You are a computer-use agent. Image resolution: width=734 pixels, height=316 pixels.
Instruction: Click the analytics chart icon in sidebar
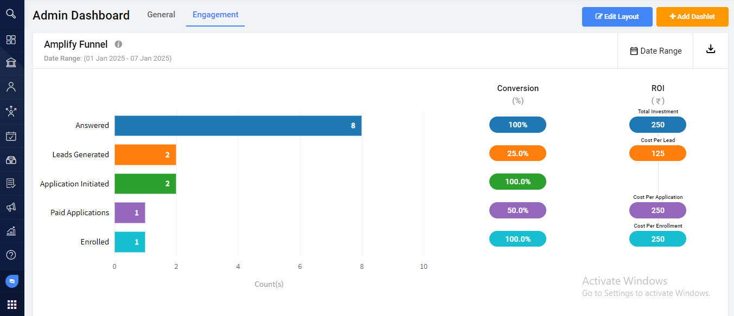(11, 231)
